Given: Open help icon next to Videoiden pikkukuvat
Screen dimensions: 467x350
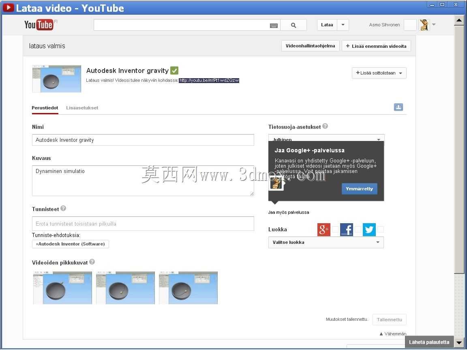Looking at the screenshot, I should (x=92, y=262).
